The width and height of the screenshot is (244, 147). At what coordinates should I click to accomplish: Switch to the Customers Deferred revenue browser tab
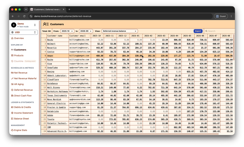pos(47,10)
